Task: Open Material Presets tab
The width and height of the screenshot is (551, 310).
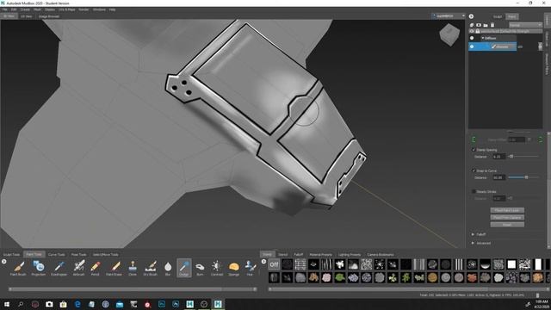Action: (x=320, y=255)
